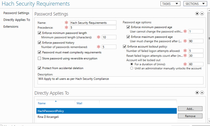Click the vertical scrollbar up arrow
This screenshot has height=126, width=210.
coord(209,10)
